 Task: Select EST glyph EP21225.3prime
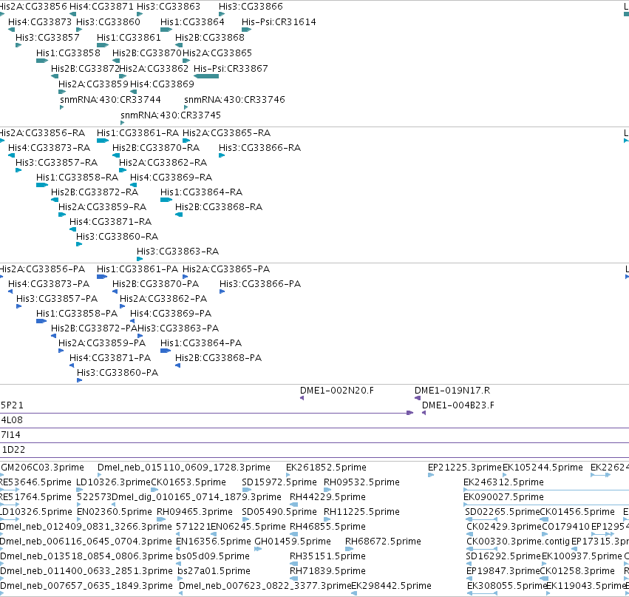point(431,475)
